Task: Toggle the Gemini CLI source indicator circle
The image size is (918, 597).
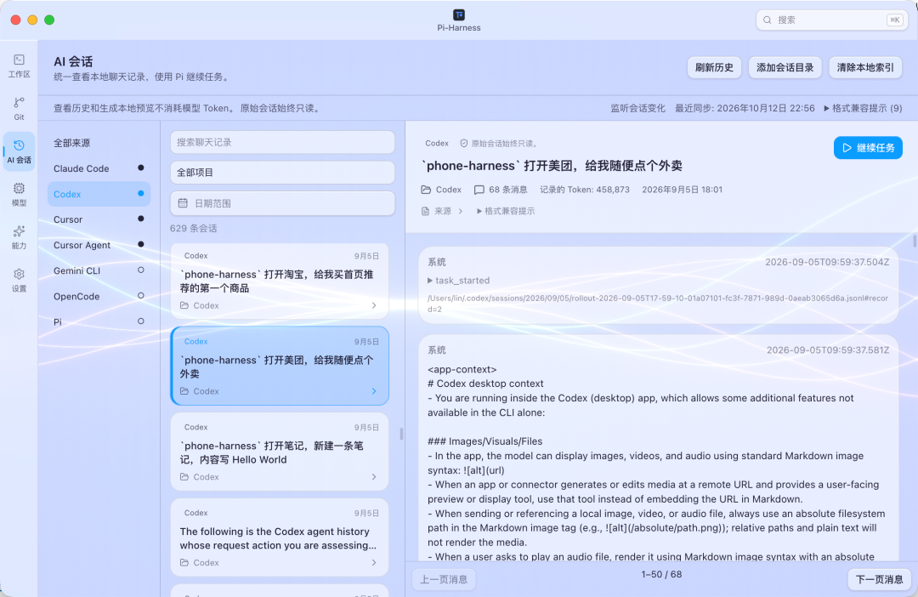Action: coord(140,270)
